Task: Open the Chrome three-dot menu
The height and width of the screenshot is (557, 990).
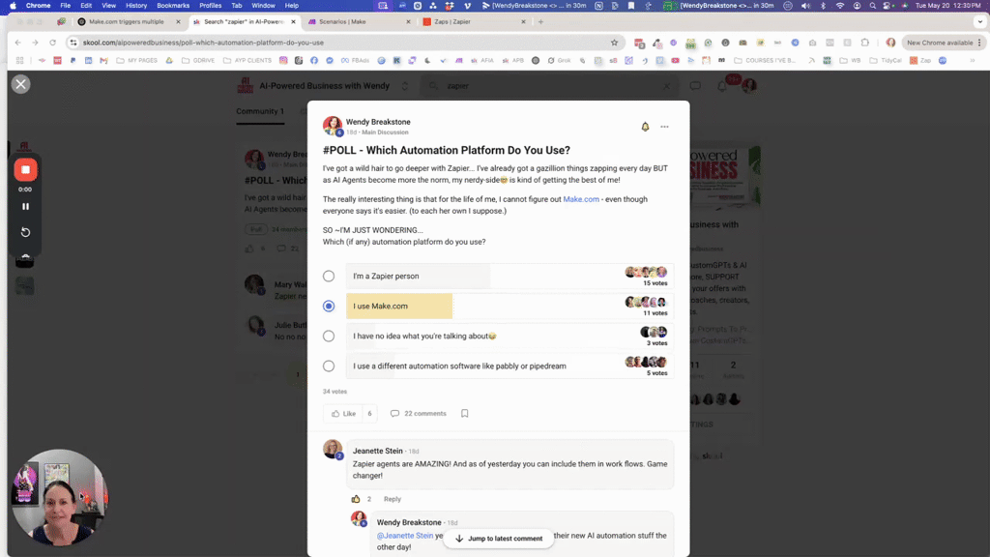Action: click(x=979, y=43)
